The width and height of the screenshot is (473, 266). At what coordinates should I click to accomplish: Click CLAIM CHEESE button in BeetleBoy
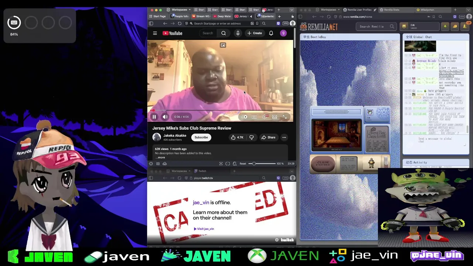(323, 164)
